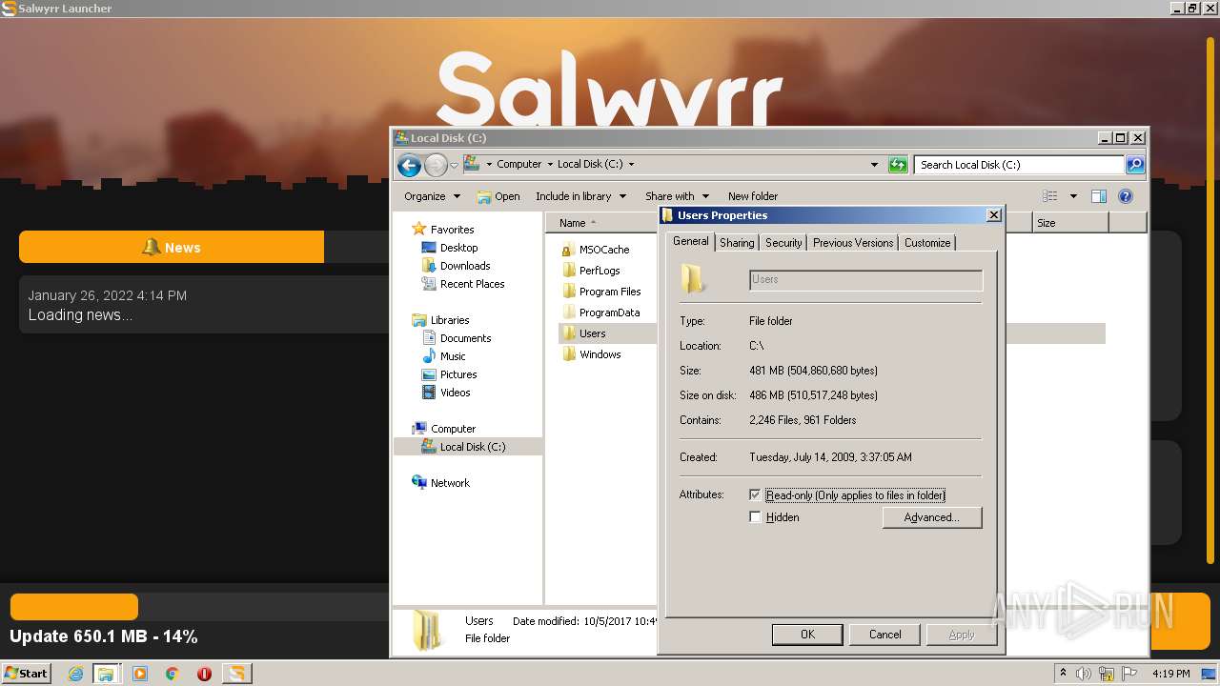Open recent pages dropdown next to Forward
1220x686 pixels.
[454, 166]
